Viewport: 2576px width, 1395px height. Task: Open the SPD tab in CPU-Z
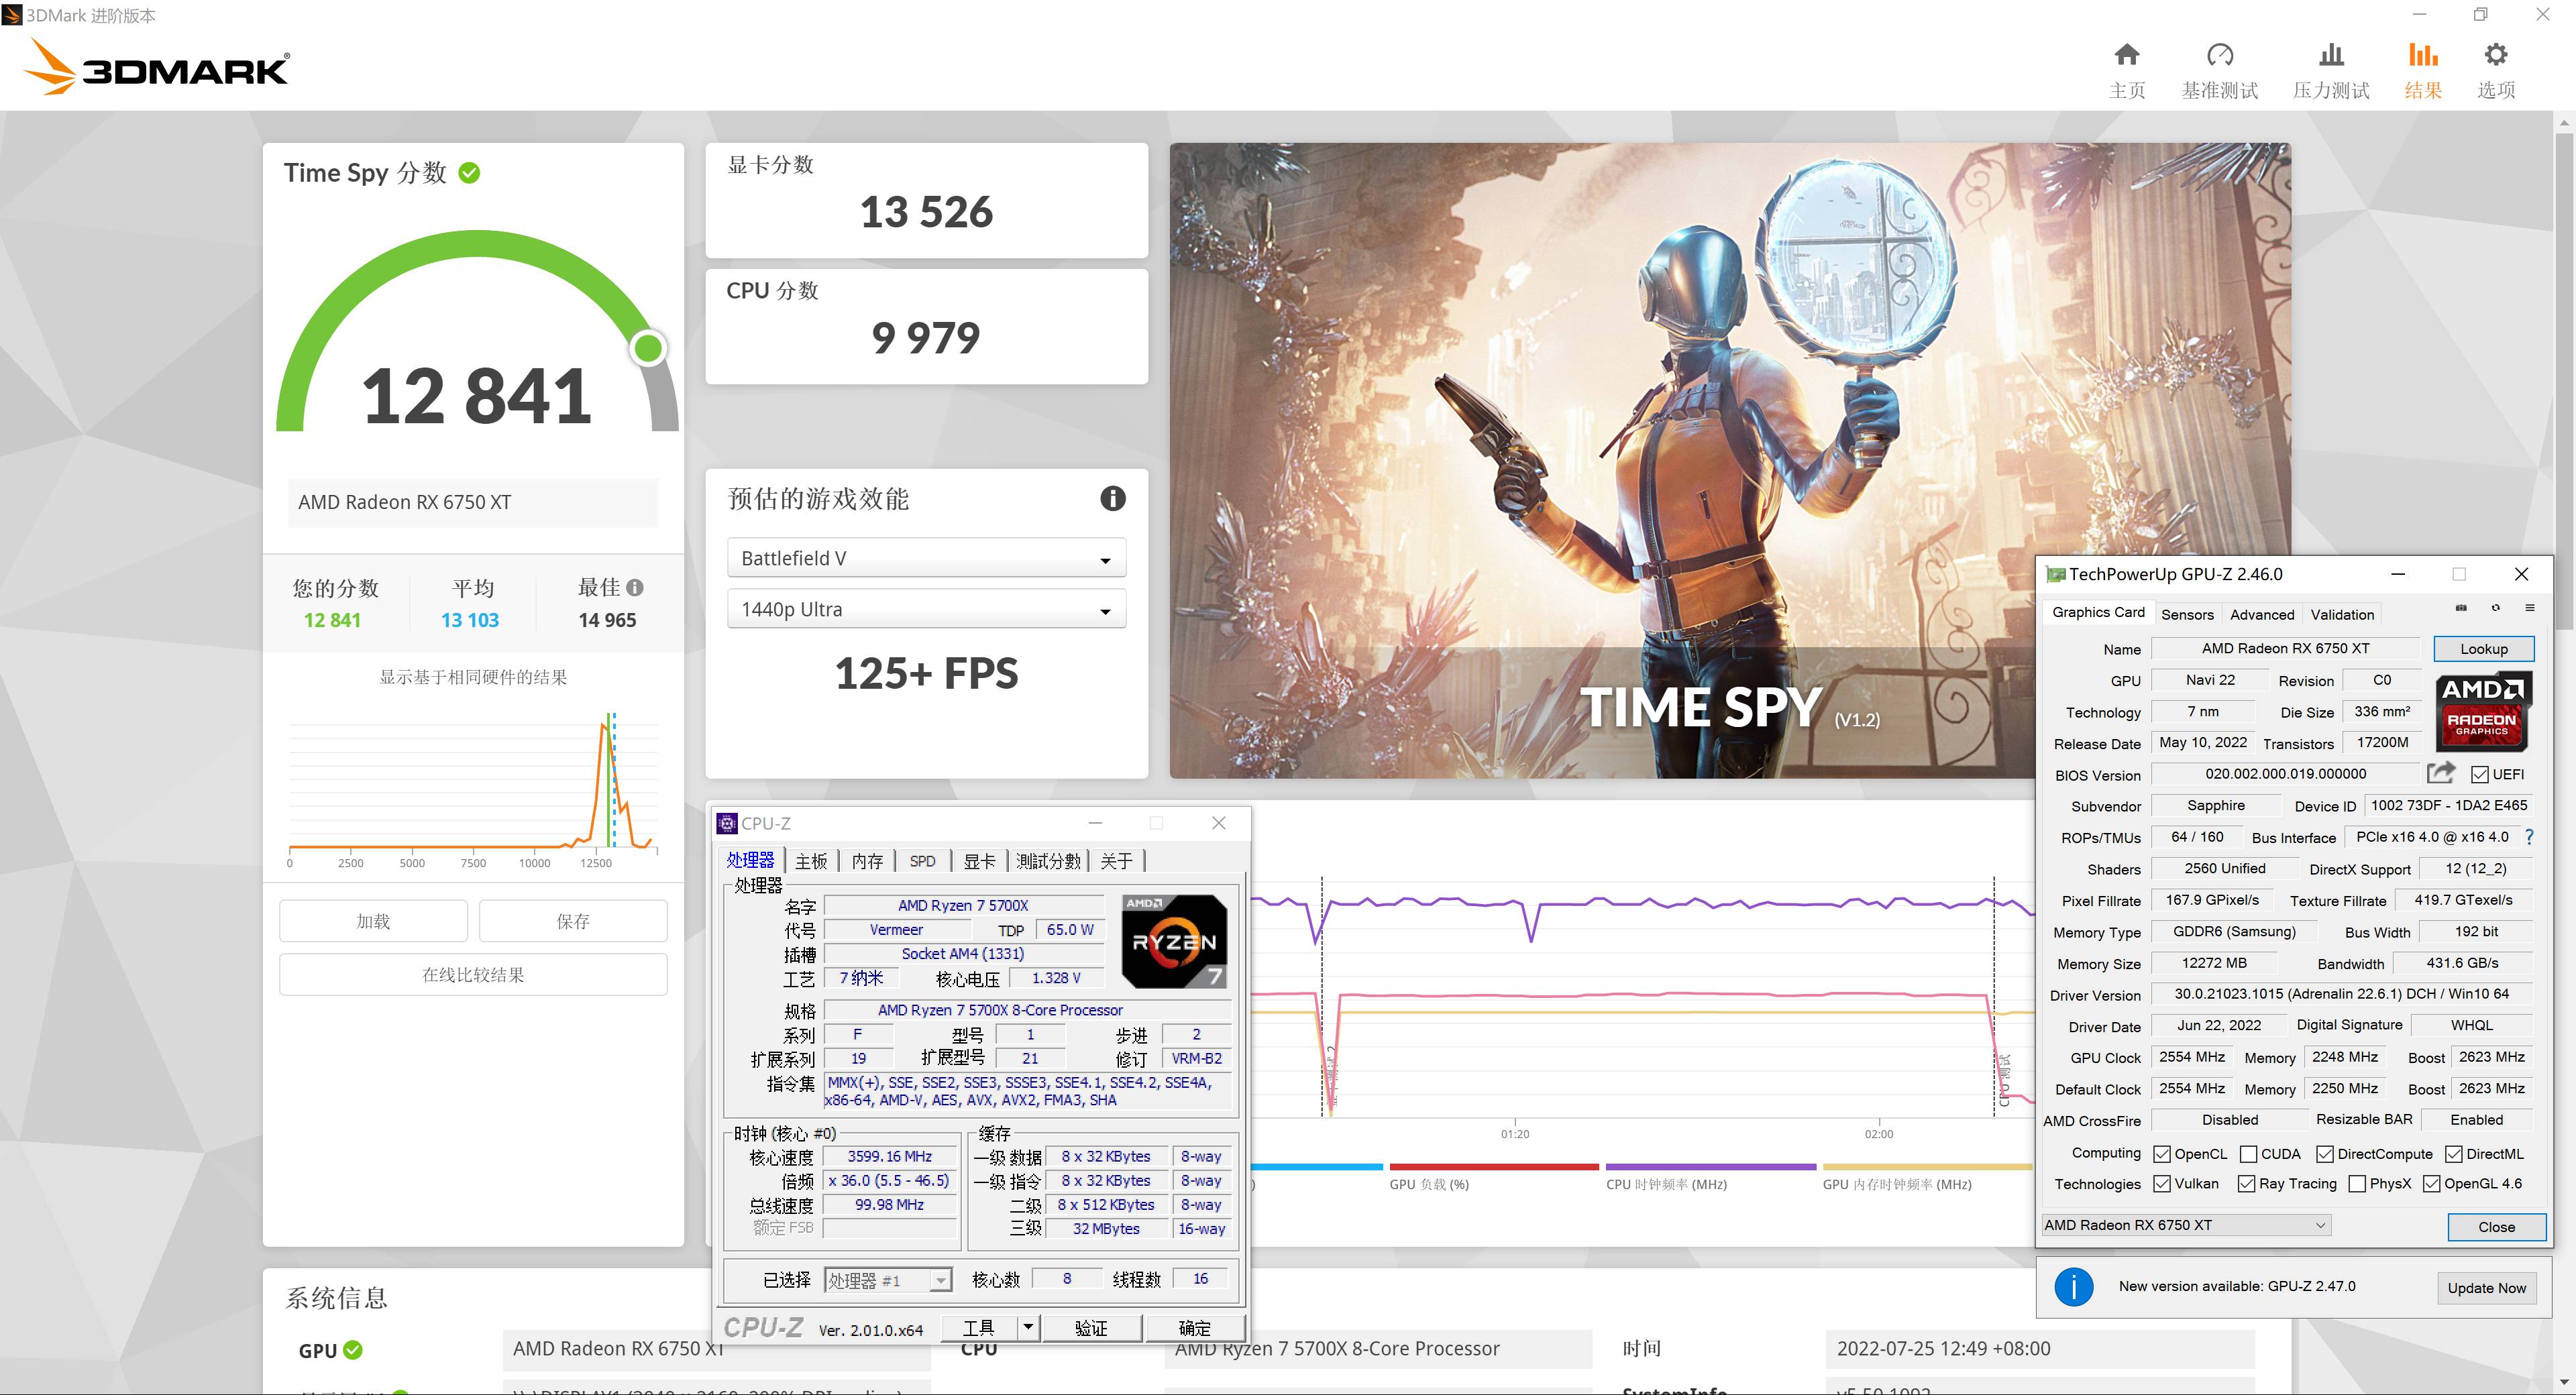[922, 860]
